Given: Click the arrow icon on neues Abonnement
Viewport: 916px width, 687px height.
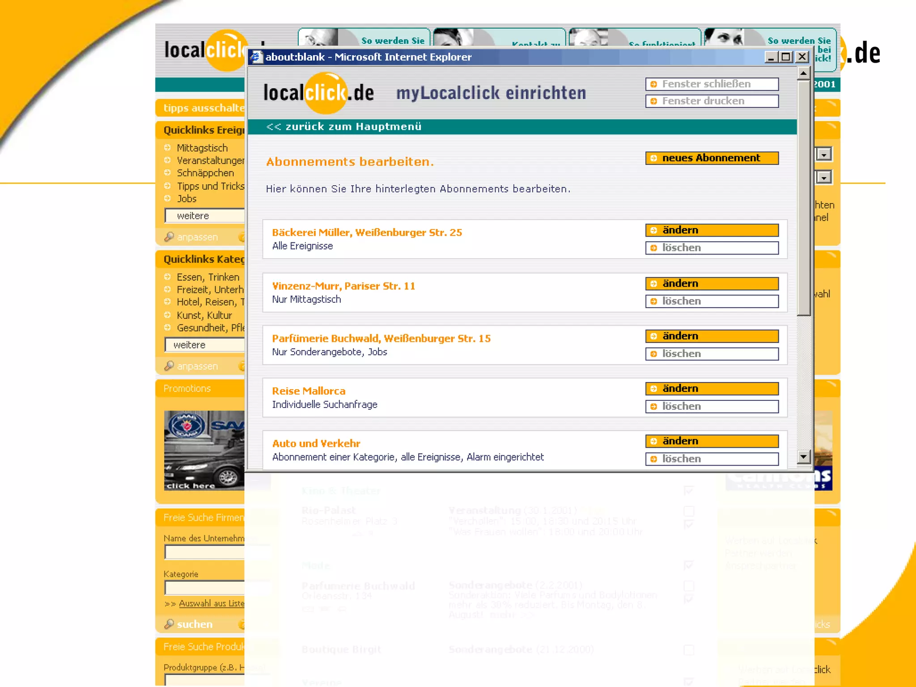Looking at the screenshot, I should [653, 158].
